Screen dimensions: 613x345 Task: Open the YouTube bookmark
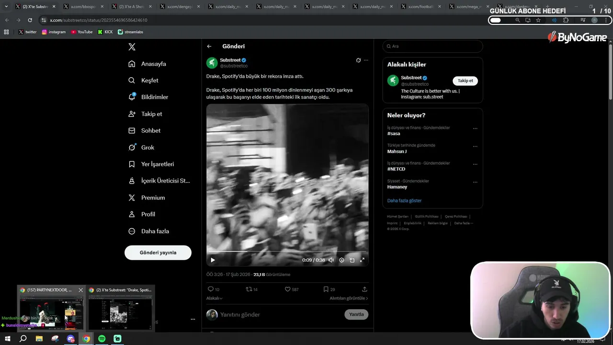click(x=82, y=32)
